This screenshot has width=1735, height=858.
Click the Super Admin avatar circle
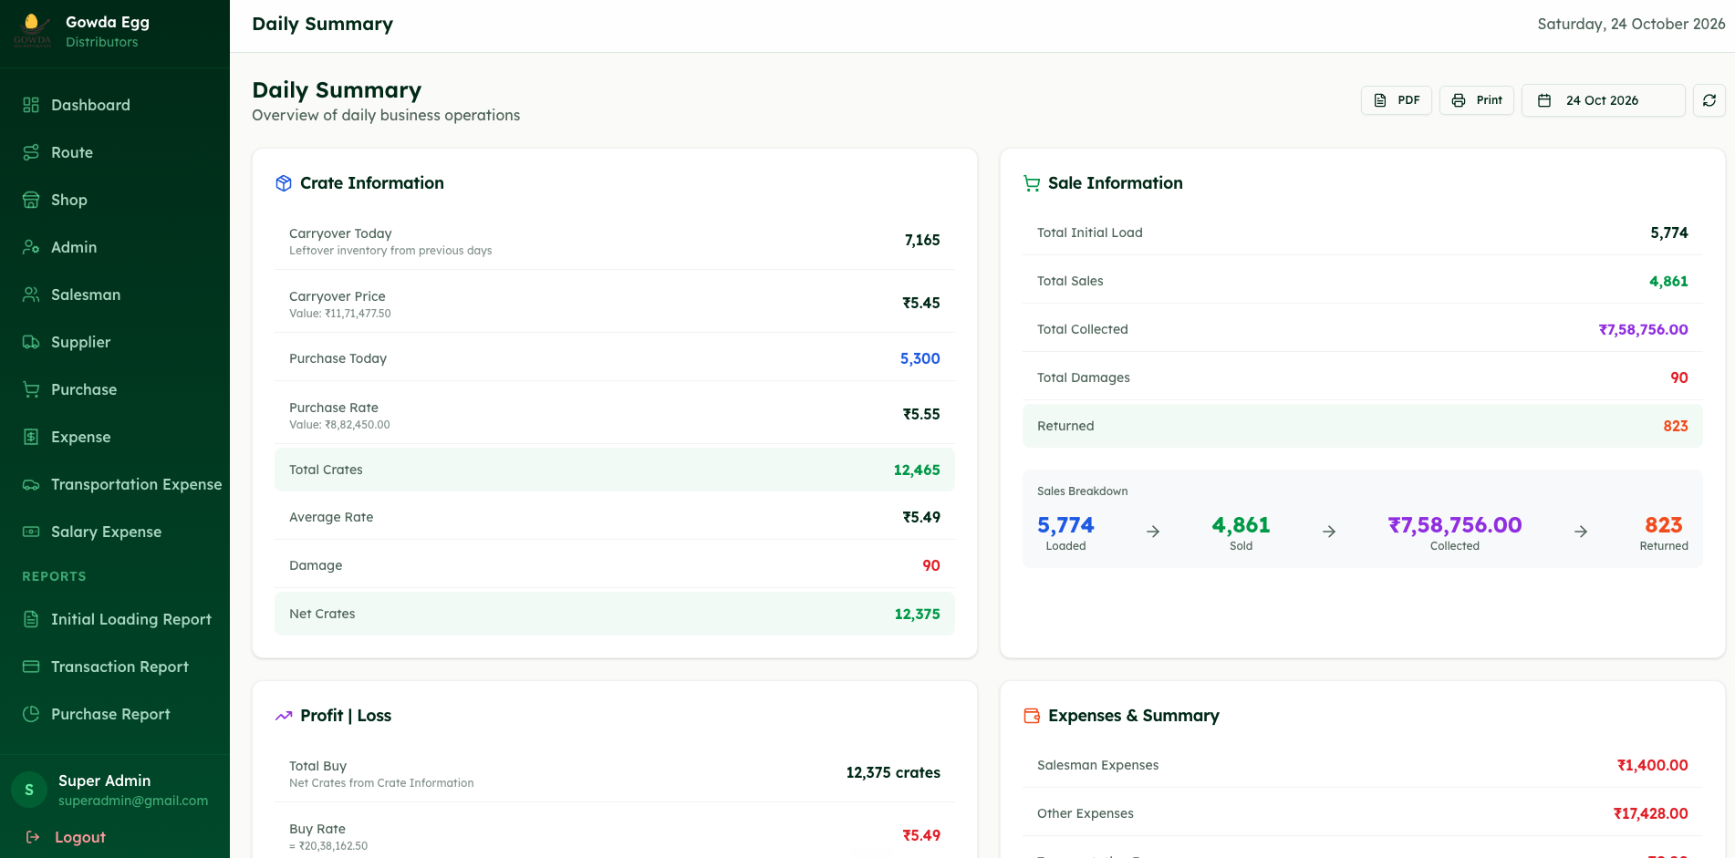click(x=29, y=790)
